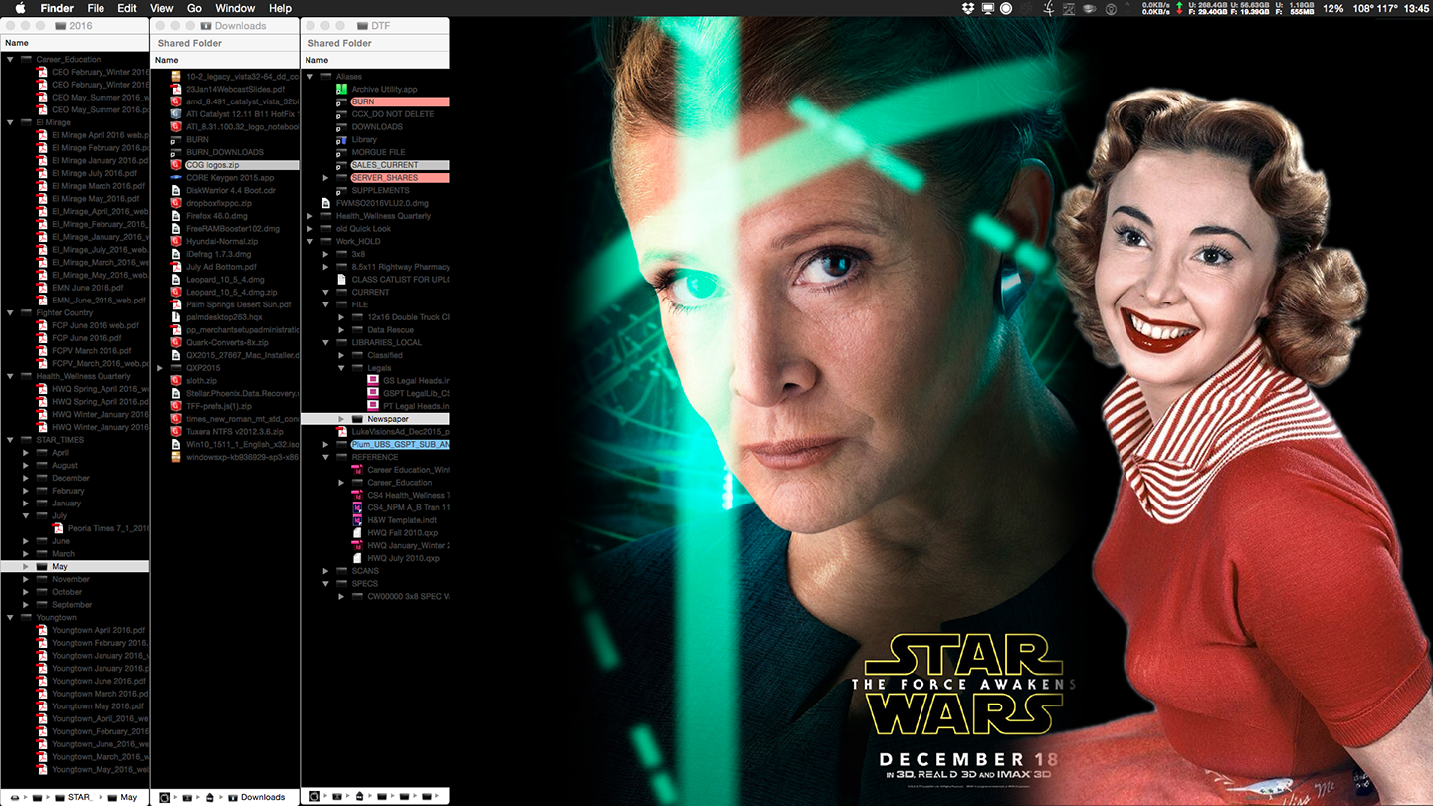1433x806 pixels.
Task: Click the Dropbox menu bar icon
Action: tap(968, 8)
